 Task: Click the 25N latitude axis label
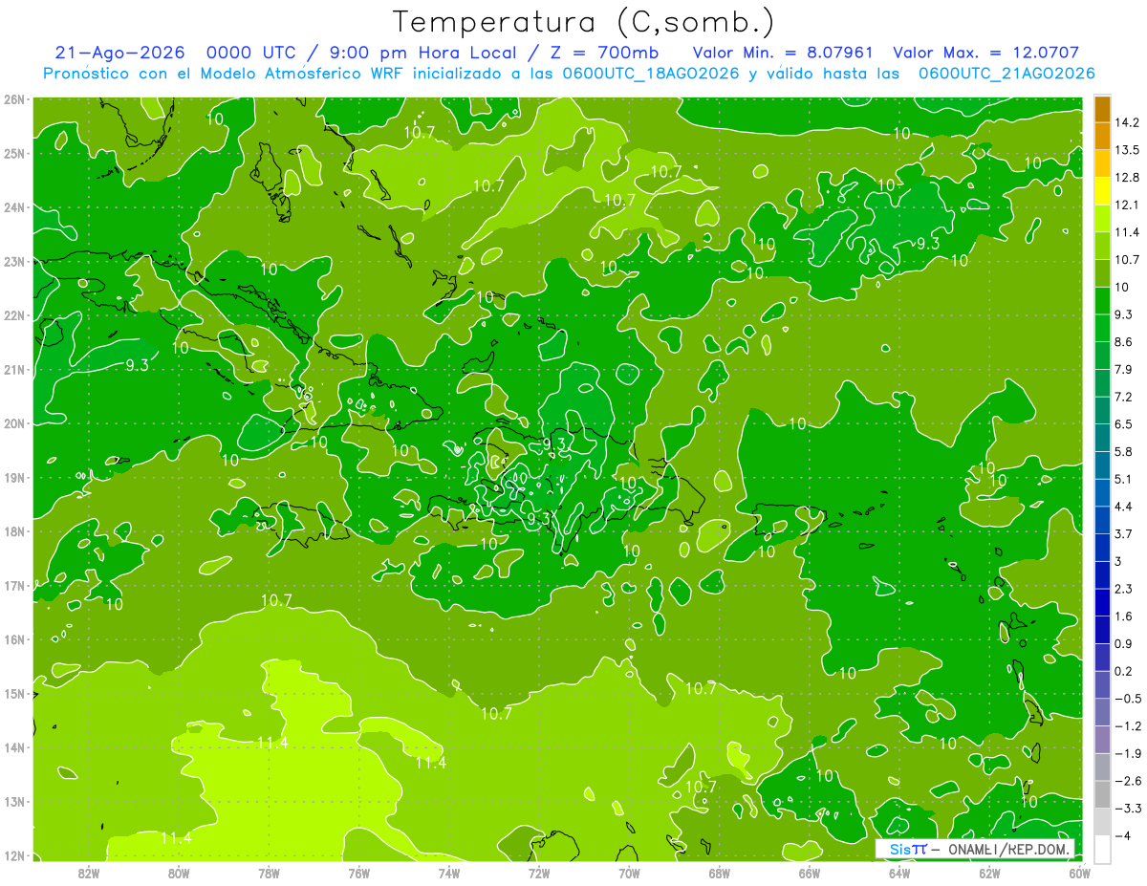point(14,153)
